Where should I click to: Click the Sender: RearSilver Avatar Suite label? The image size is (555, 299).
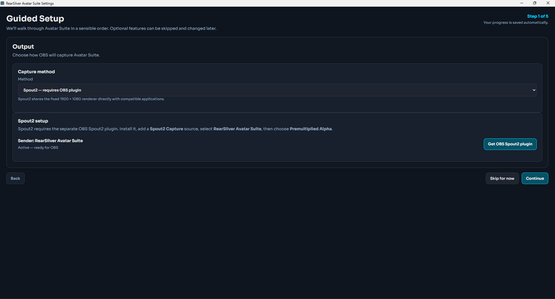(x=50, y=140)
